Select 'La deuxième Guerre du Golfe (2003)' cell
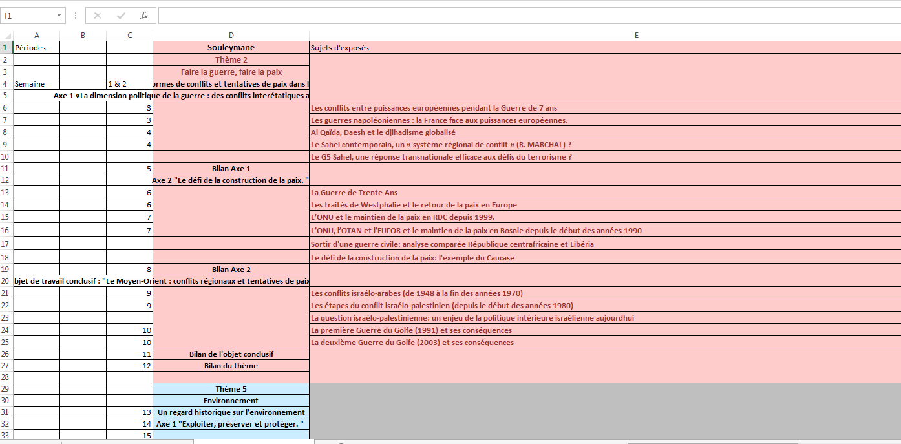 click(x=605, y=343)
